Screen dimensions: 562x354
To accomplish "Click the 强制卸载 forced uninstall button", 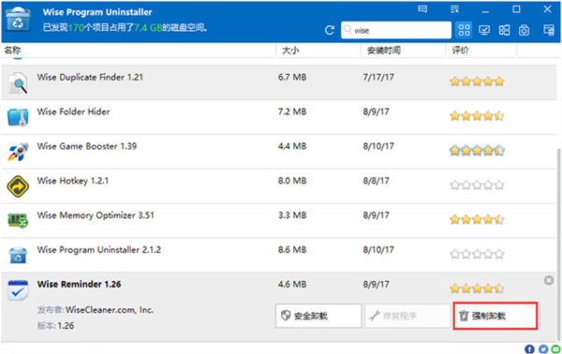I will coord(495,316).
